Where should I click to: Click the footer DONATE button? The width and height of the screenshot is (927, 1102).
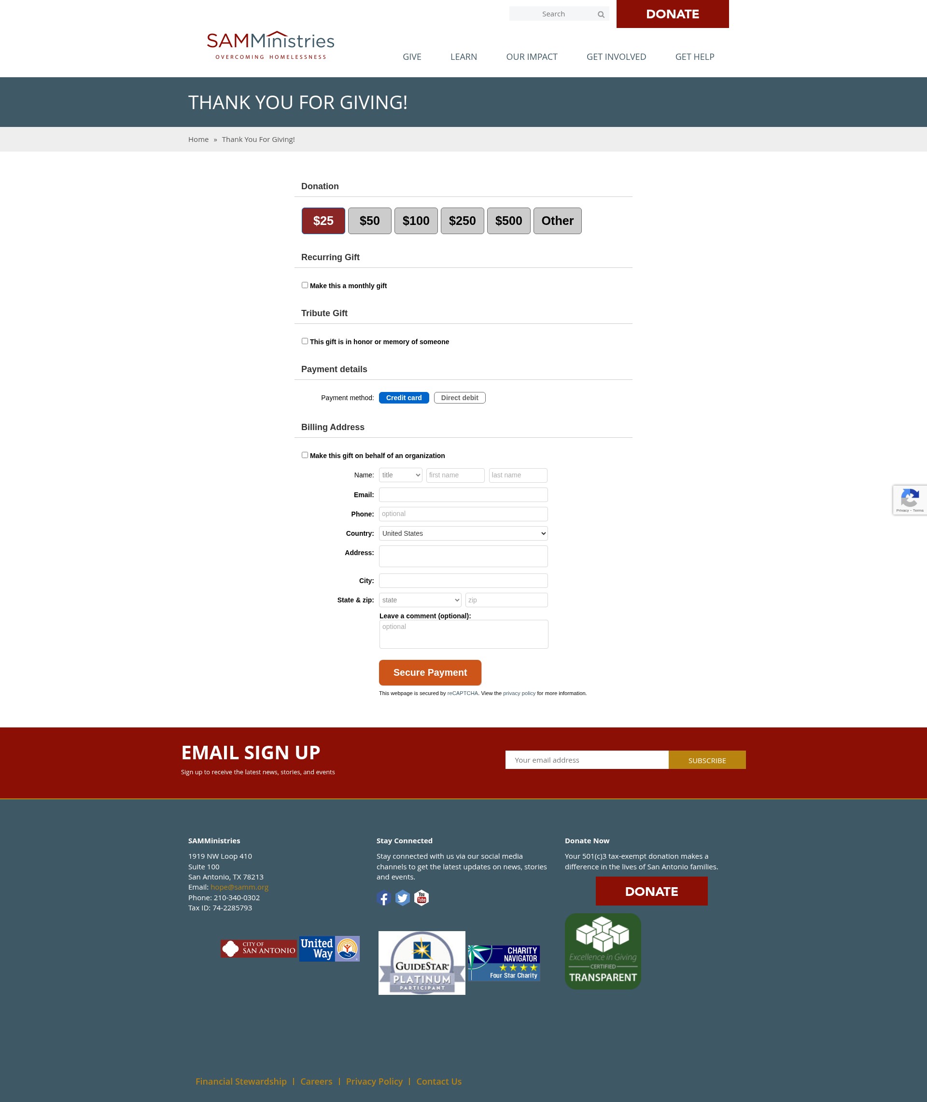651,891
